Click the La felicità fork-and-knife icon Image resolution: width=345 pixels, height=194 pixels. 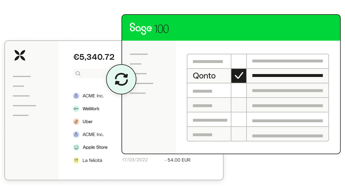pos(76,160)
